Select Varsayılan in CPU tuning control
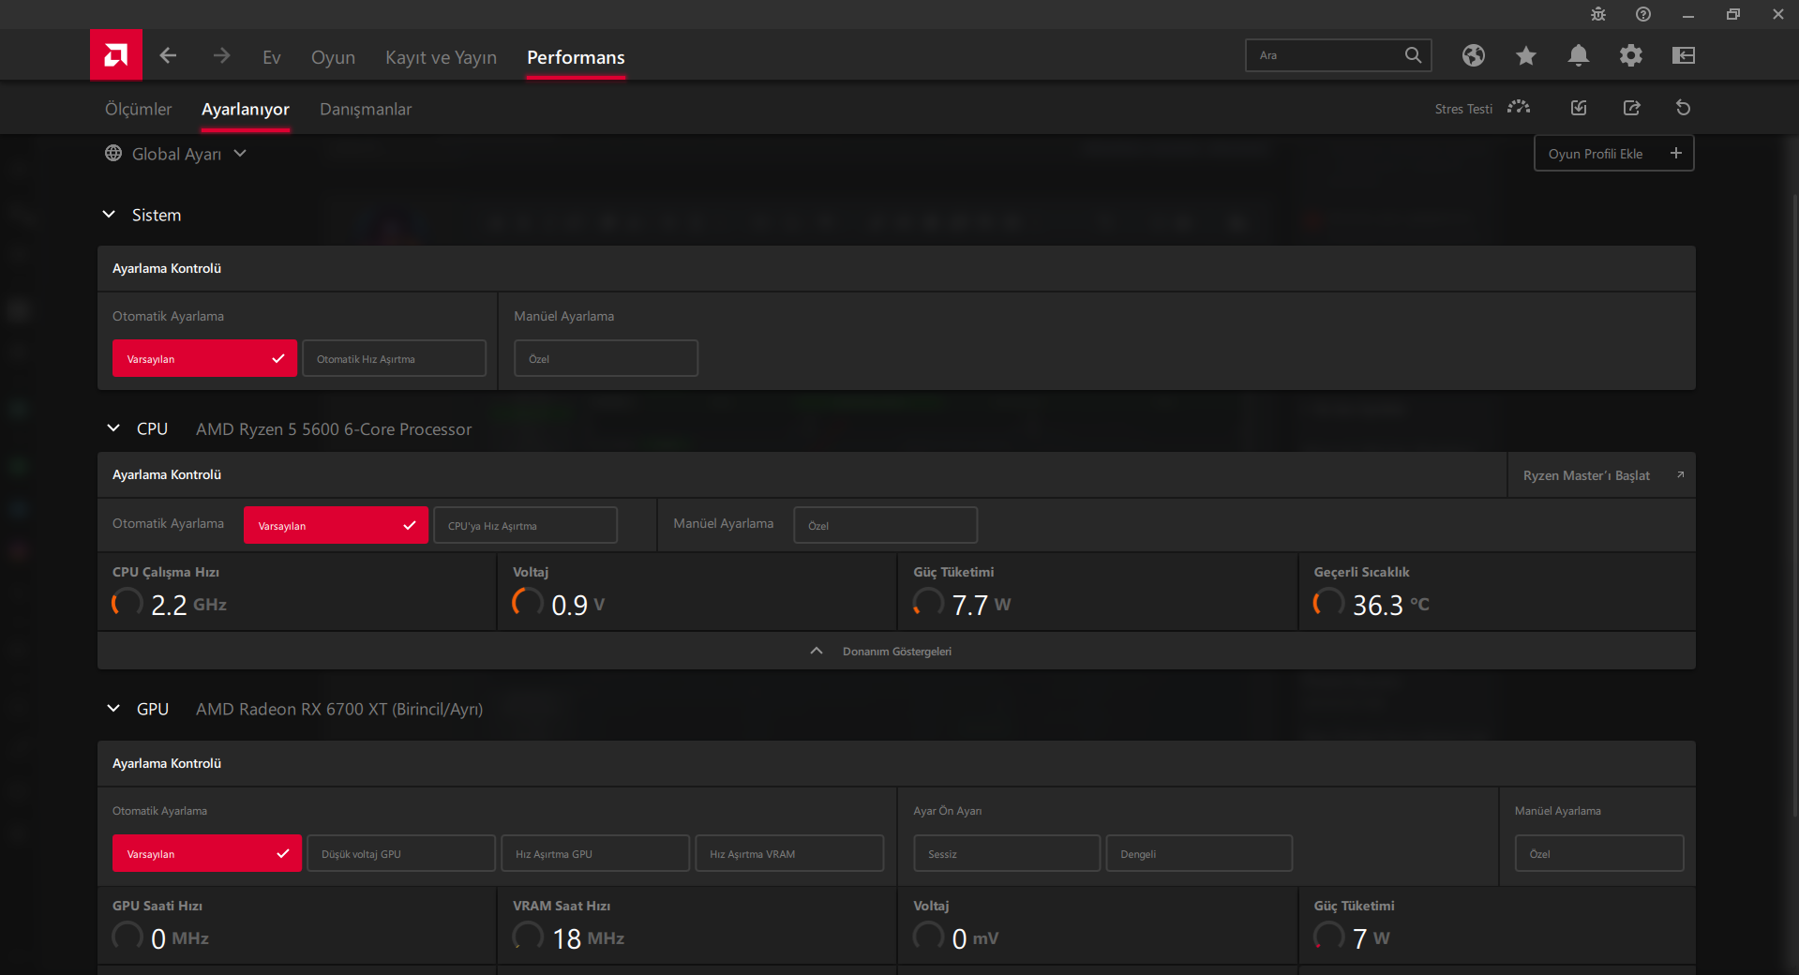1799x975 pixels. pyautogui.click(x=336, y=525)
